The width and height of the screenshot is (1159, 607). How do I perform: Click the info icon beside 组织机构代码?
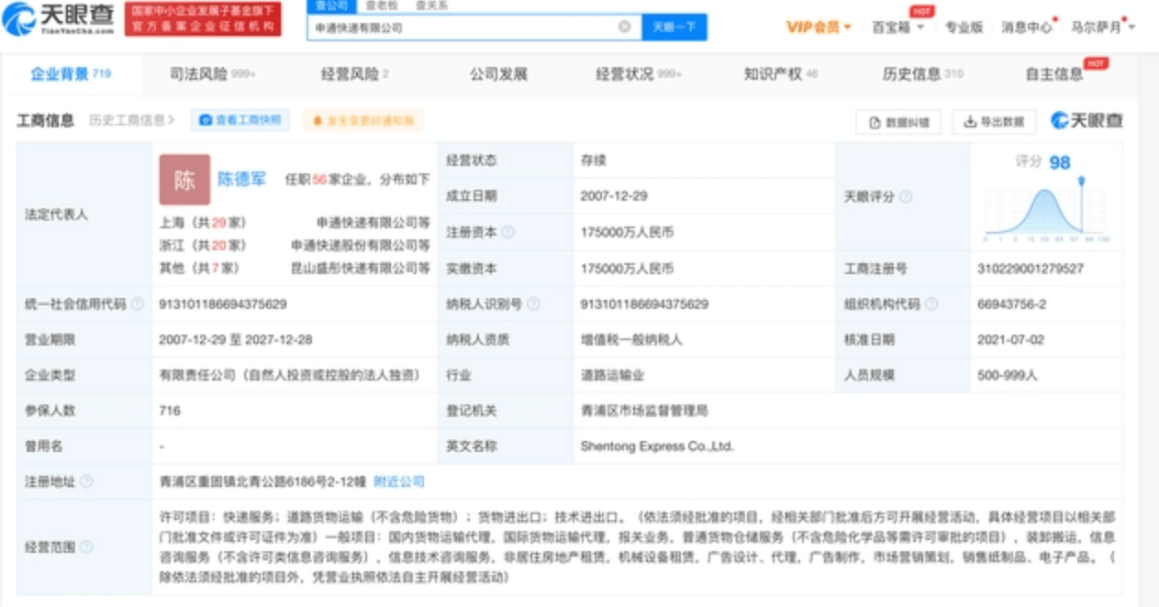click(931, 304)
